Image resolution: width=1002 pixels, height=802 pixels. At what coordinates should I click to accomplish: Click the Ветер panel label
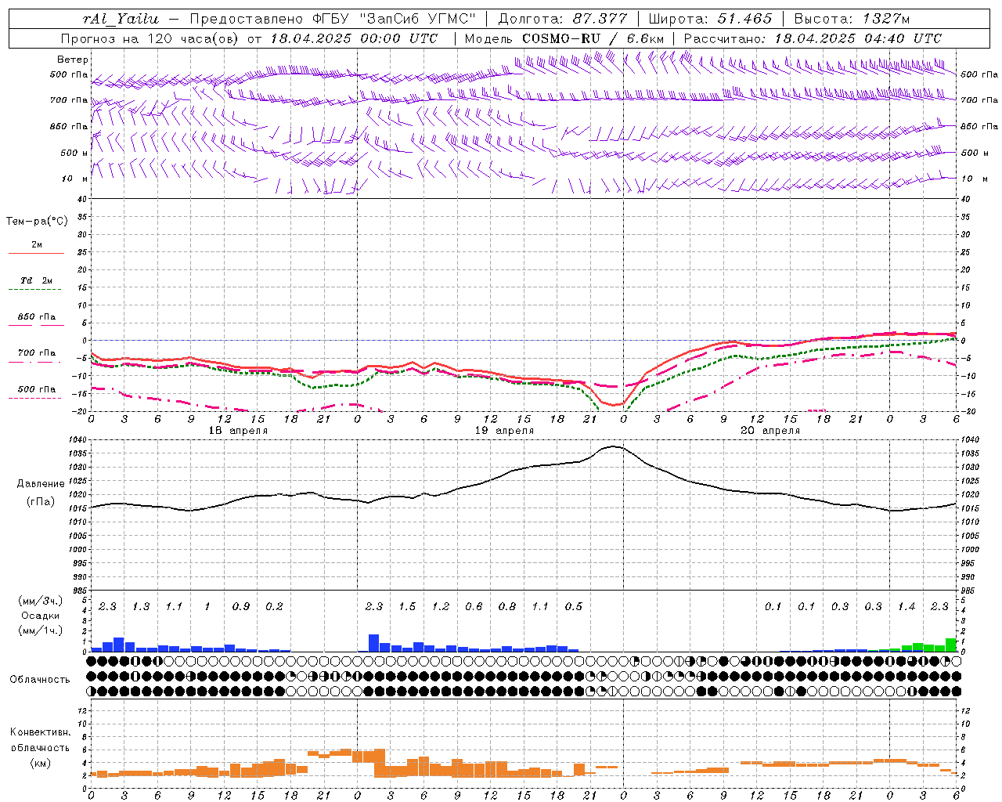[x=72, y=60]
